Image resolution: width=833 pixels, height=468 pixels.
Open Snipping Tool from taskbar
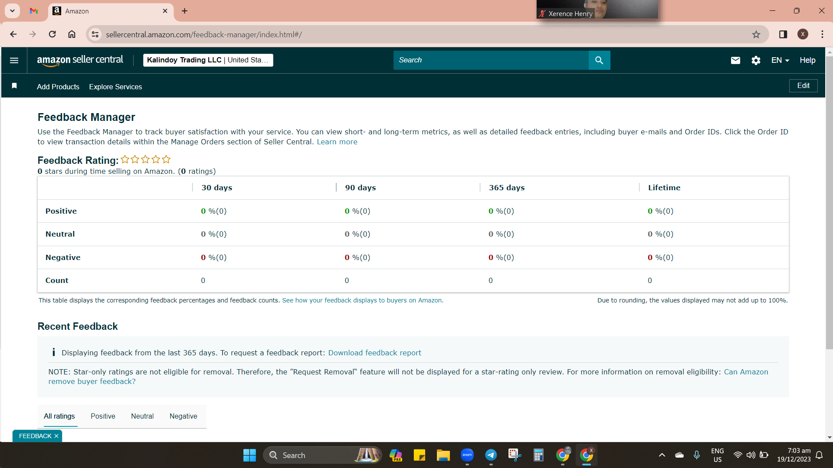click(515, 455)
